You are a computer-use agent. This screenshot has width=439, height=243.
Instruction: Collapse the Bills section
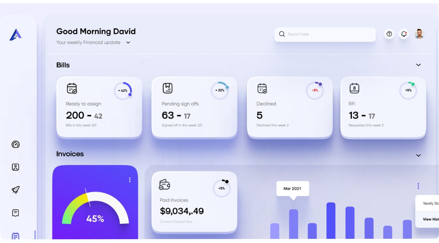tap(418, 65)
